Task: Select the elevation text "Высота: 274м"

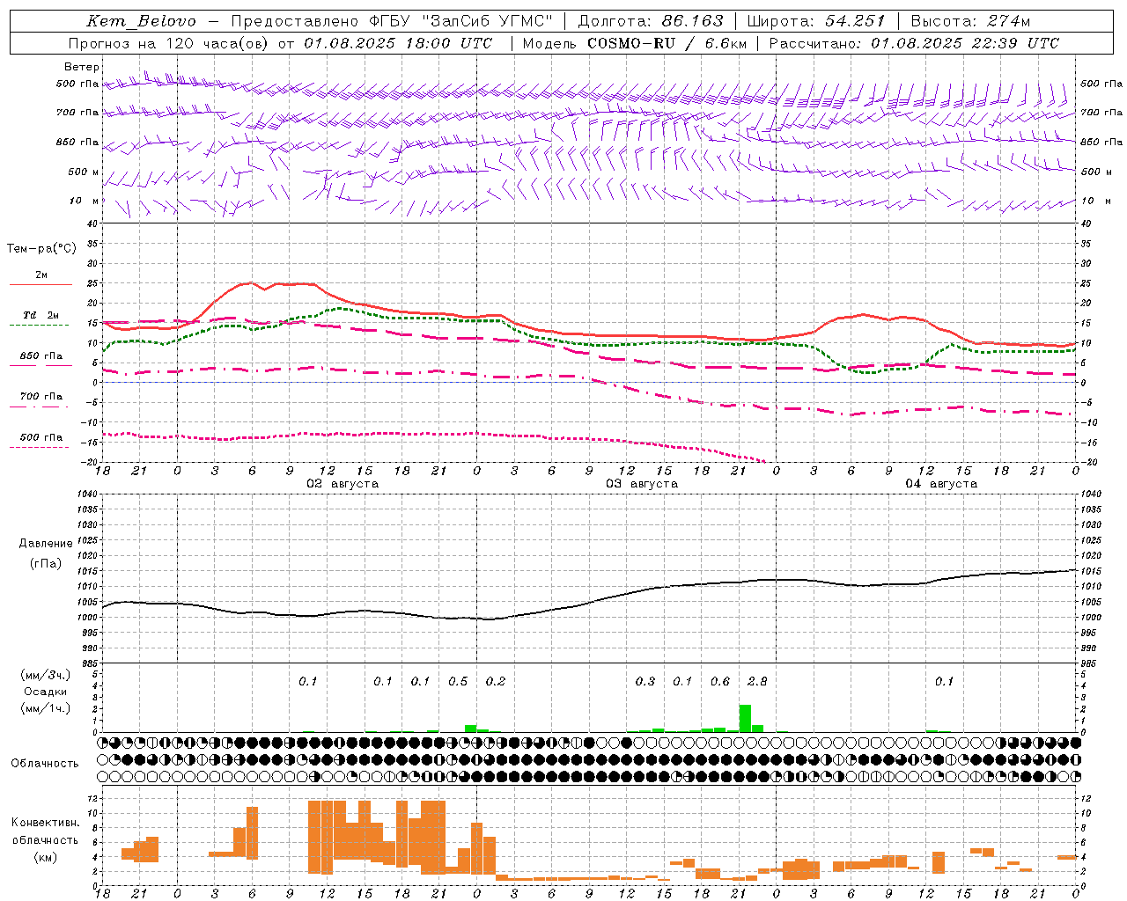Action: coord(970,21)
